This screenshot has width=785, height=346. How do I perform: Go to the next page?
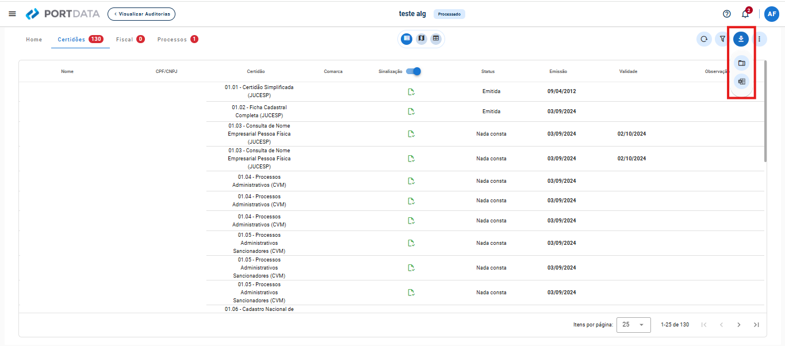(739, 325)
